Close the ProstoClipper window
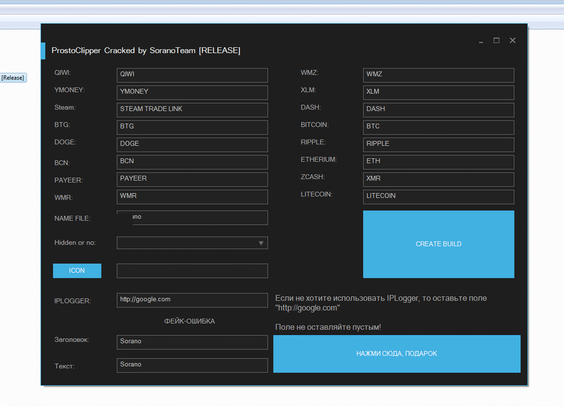 [x=513, y=41]
